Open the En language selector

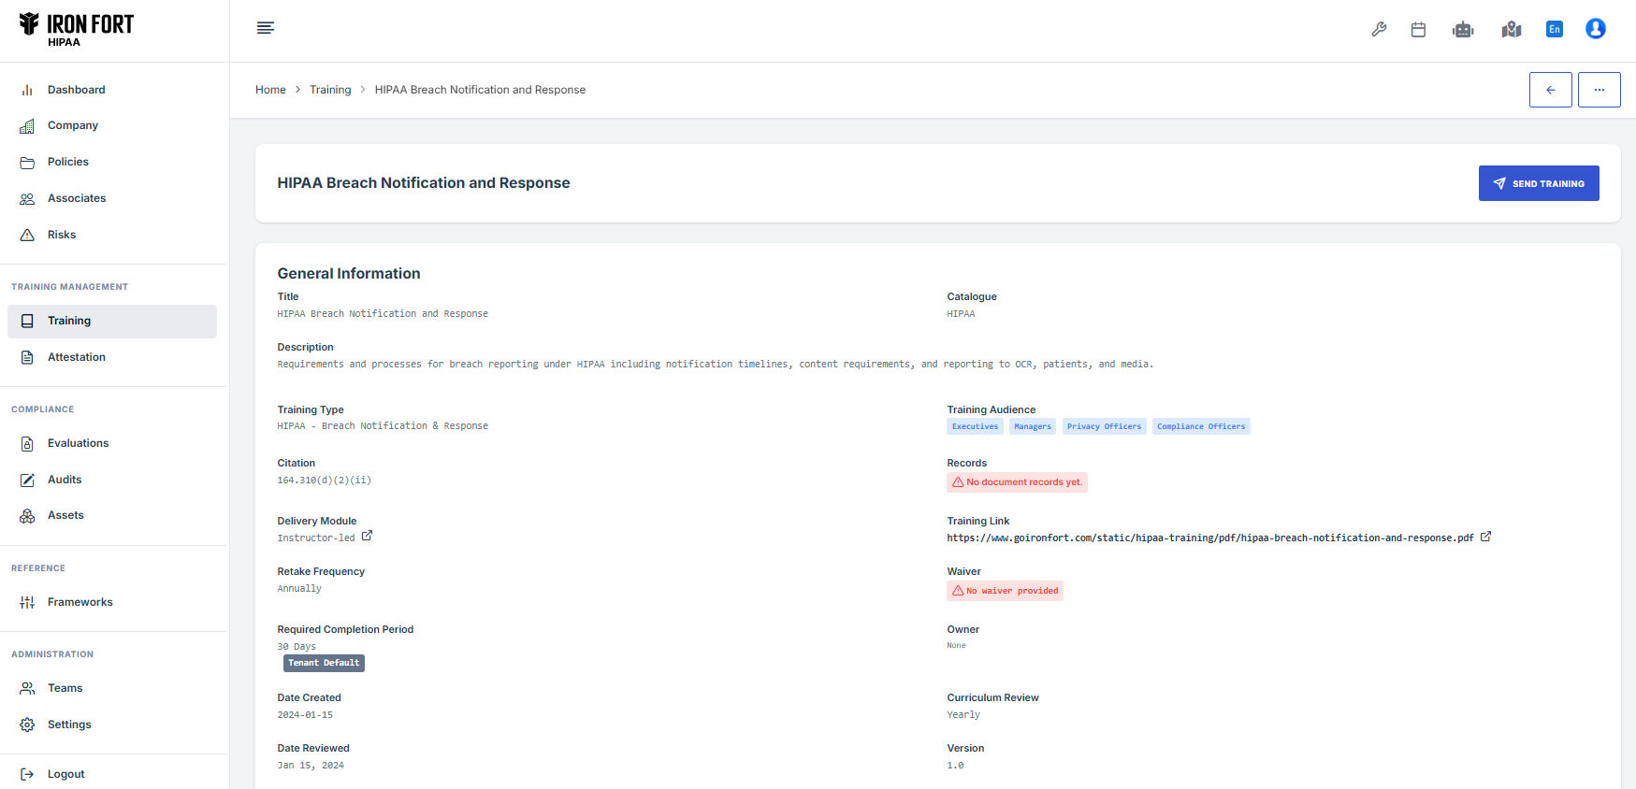coord(1554,30)
